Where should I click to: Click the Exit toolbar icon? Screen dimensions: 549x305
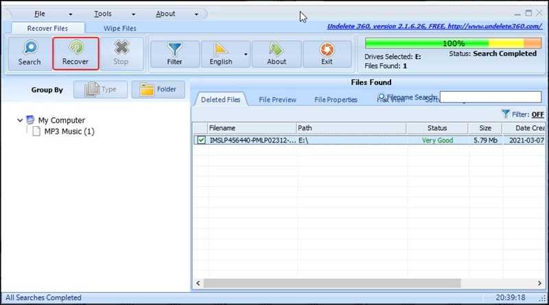pos(327,49)
